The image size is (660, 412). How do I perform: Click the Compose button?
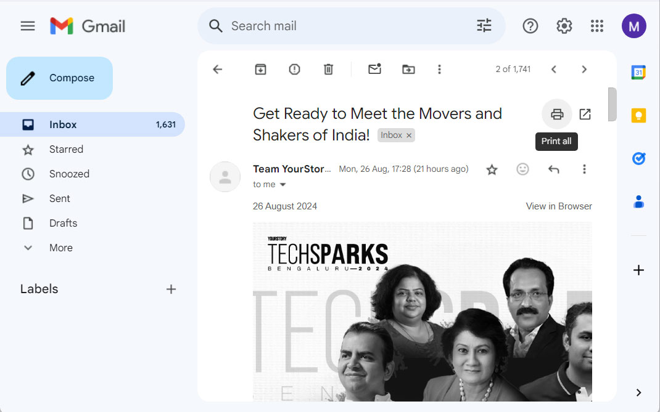[x=60, y=78]
